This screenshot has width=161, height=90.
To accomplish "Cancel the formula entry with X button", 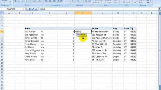I will (30, 9).
